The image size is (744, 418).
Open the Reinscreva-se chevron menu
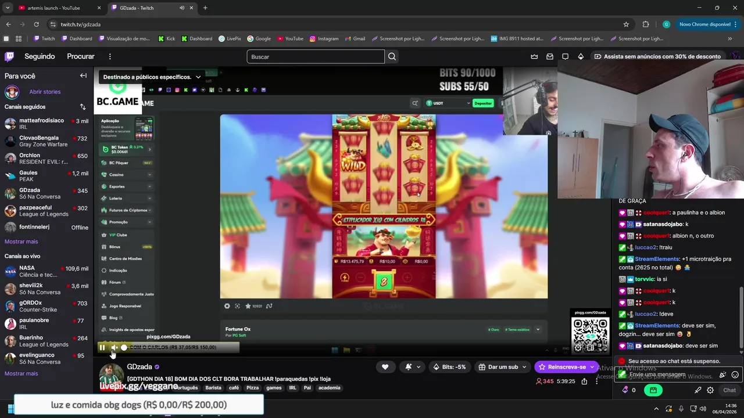(592, 367)
